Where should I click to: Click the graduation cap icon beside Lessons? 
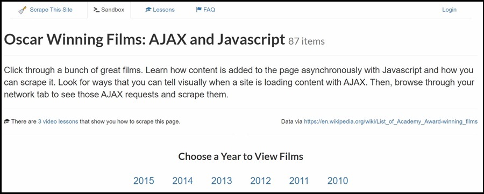(x=148, y=10)
